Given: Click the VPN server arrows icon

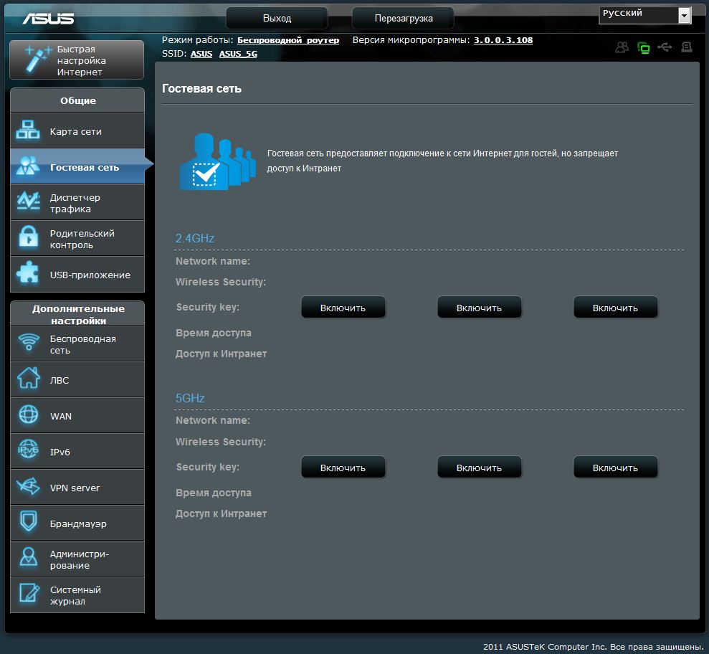Looking at the screenshot, I should (28, 486).
